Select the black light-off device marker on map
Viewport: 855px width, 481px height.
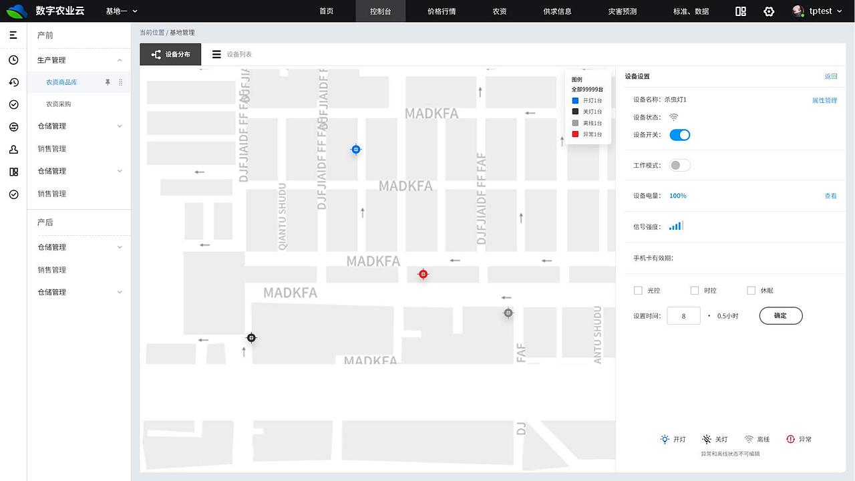coord(251,338)
